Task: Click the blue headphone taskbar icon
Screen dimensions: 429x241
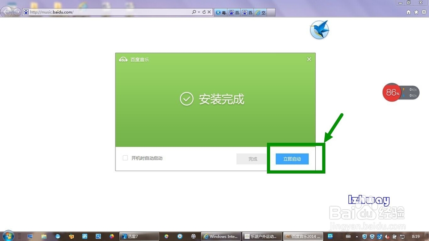Action: coord(330,236)
